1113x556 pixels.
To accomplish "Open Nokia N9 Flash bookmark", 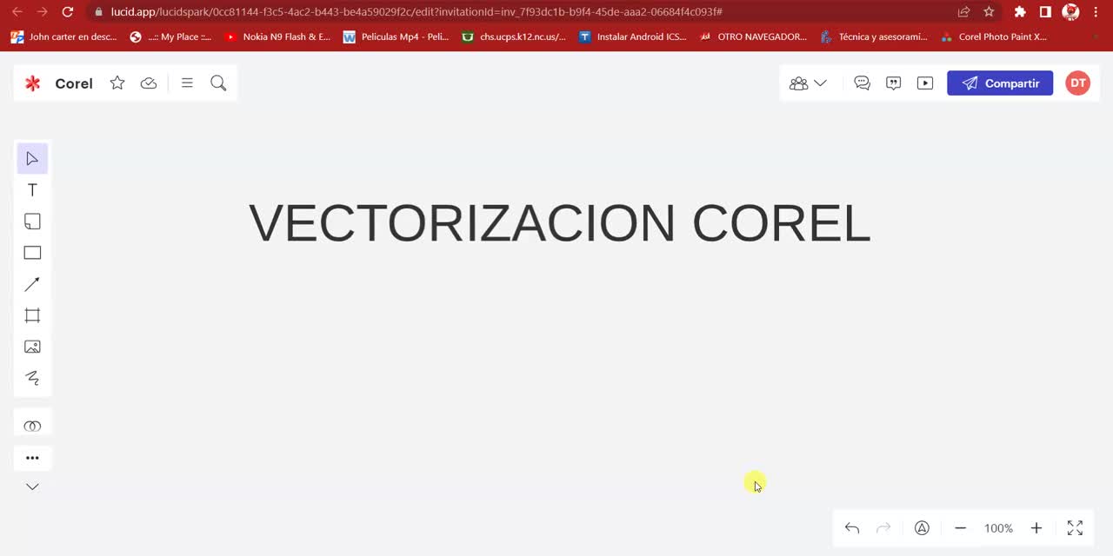I will tap(277, 36).
